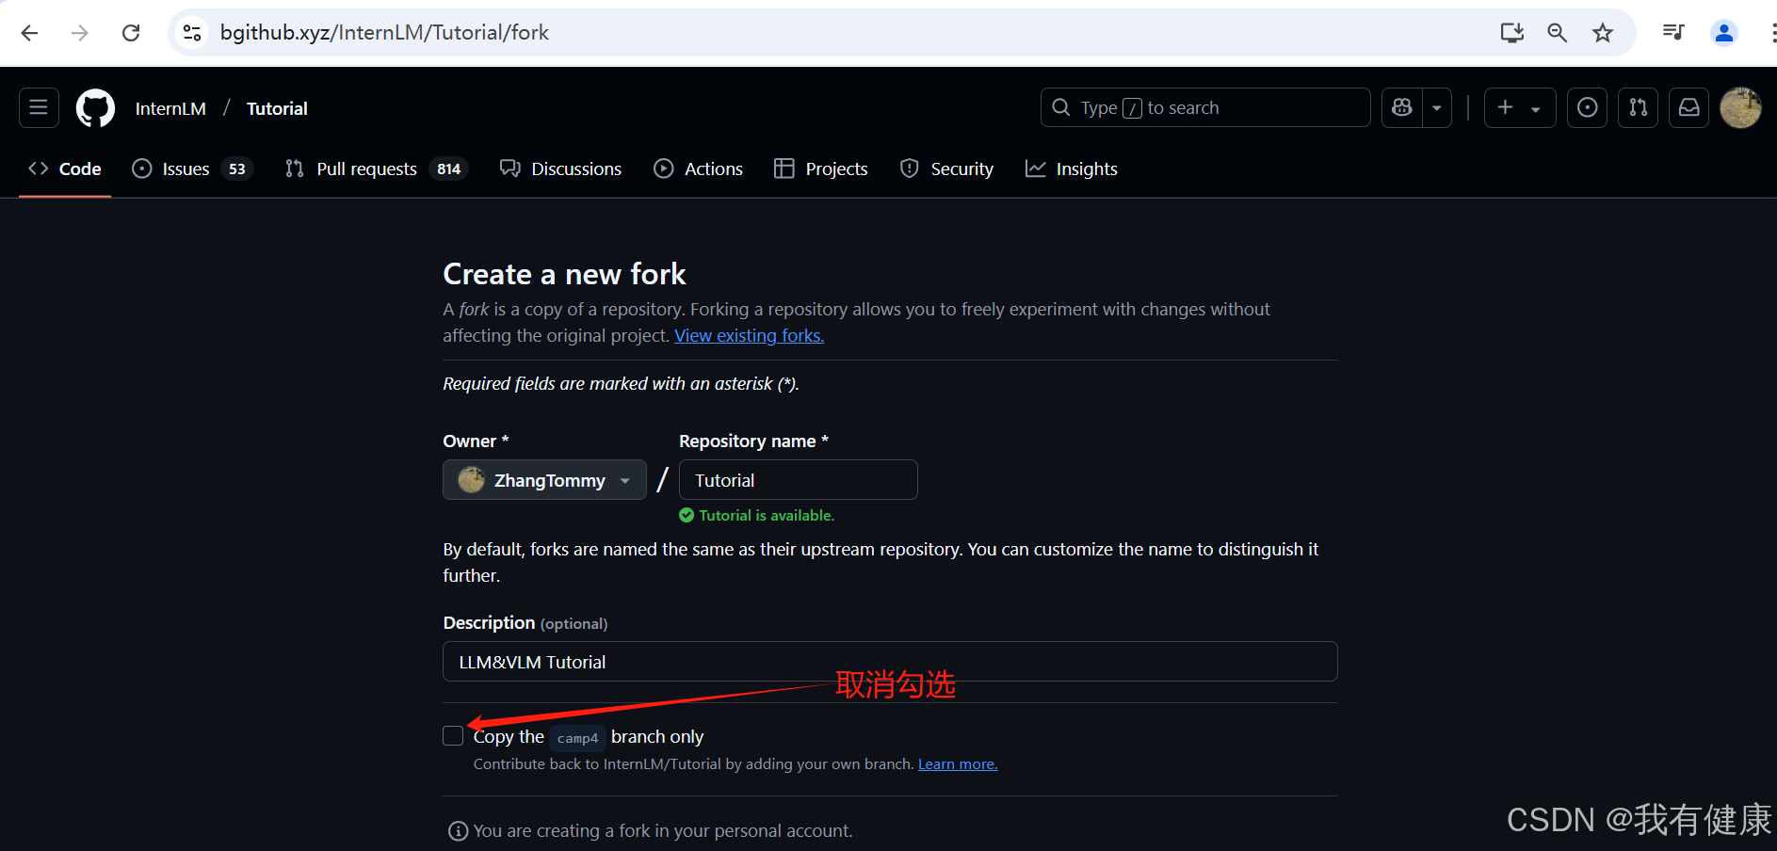The height and width of the screenshot is (851, 1777).
Task: Click the Description field with LLM&VLM Tutorial
Action: pos(890,662)
